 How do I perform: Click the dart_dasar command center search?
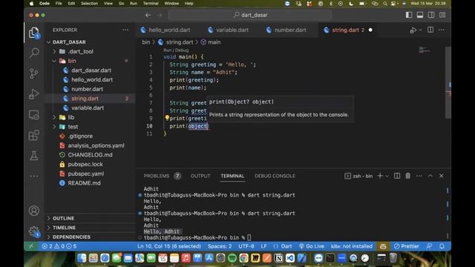tap(250, 15)
